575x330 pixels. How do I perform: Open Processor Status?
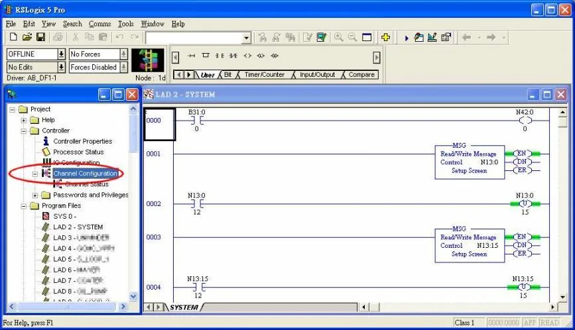(x=78, y=152)
